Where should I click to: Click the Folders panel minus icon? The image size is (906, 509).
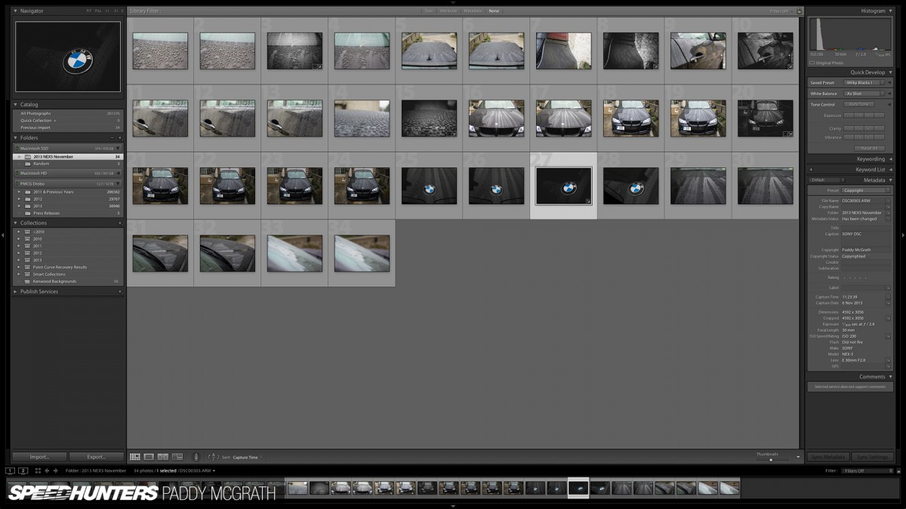(x=112, y=138)
